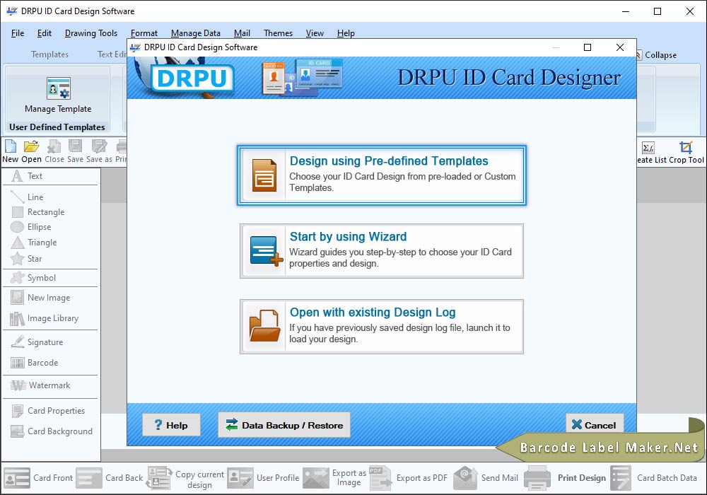Open Card Background settings

coord(52,431)
